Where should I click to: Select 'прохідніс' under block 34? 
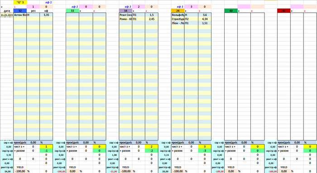(125, 142)
